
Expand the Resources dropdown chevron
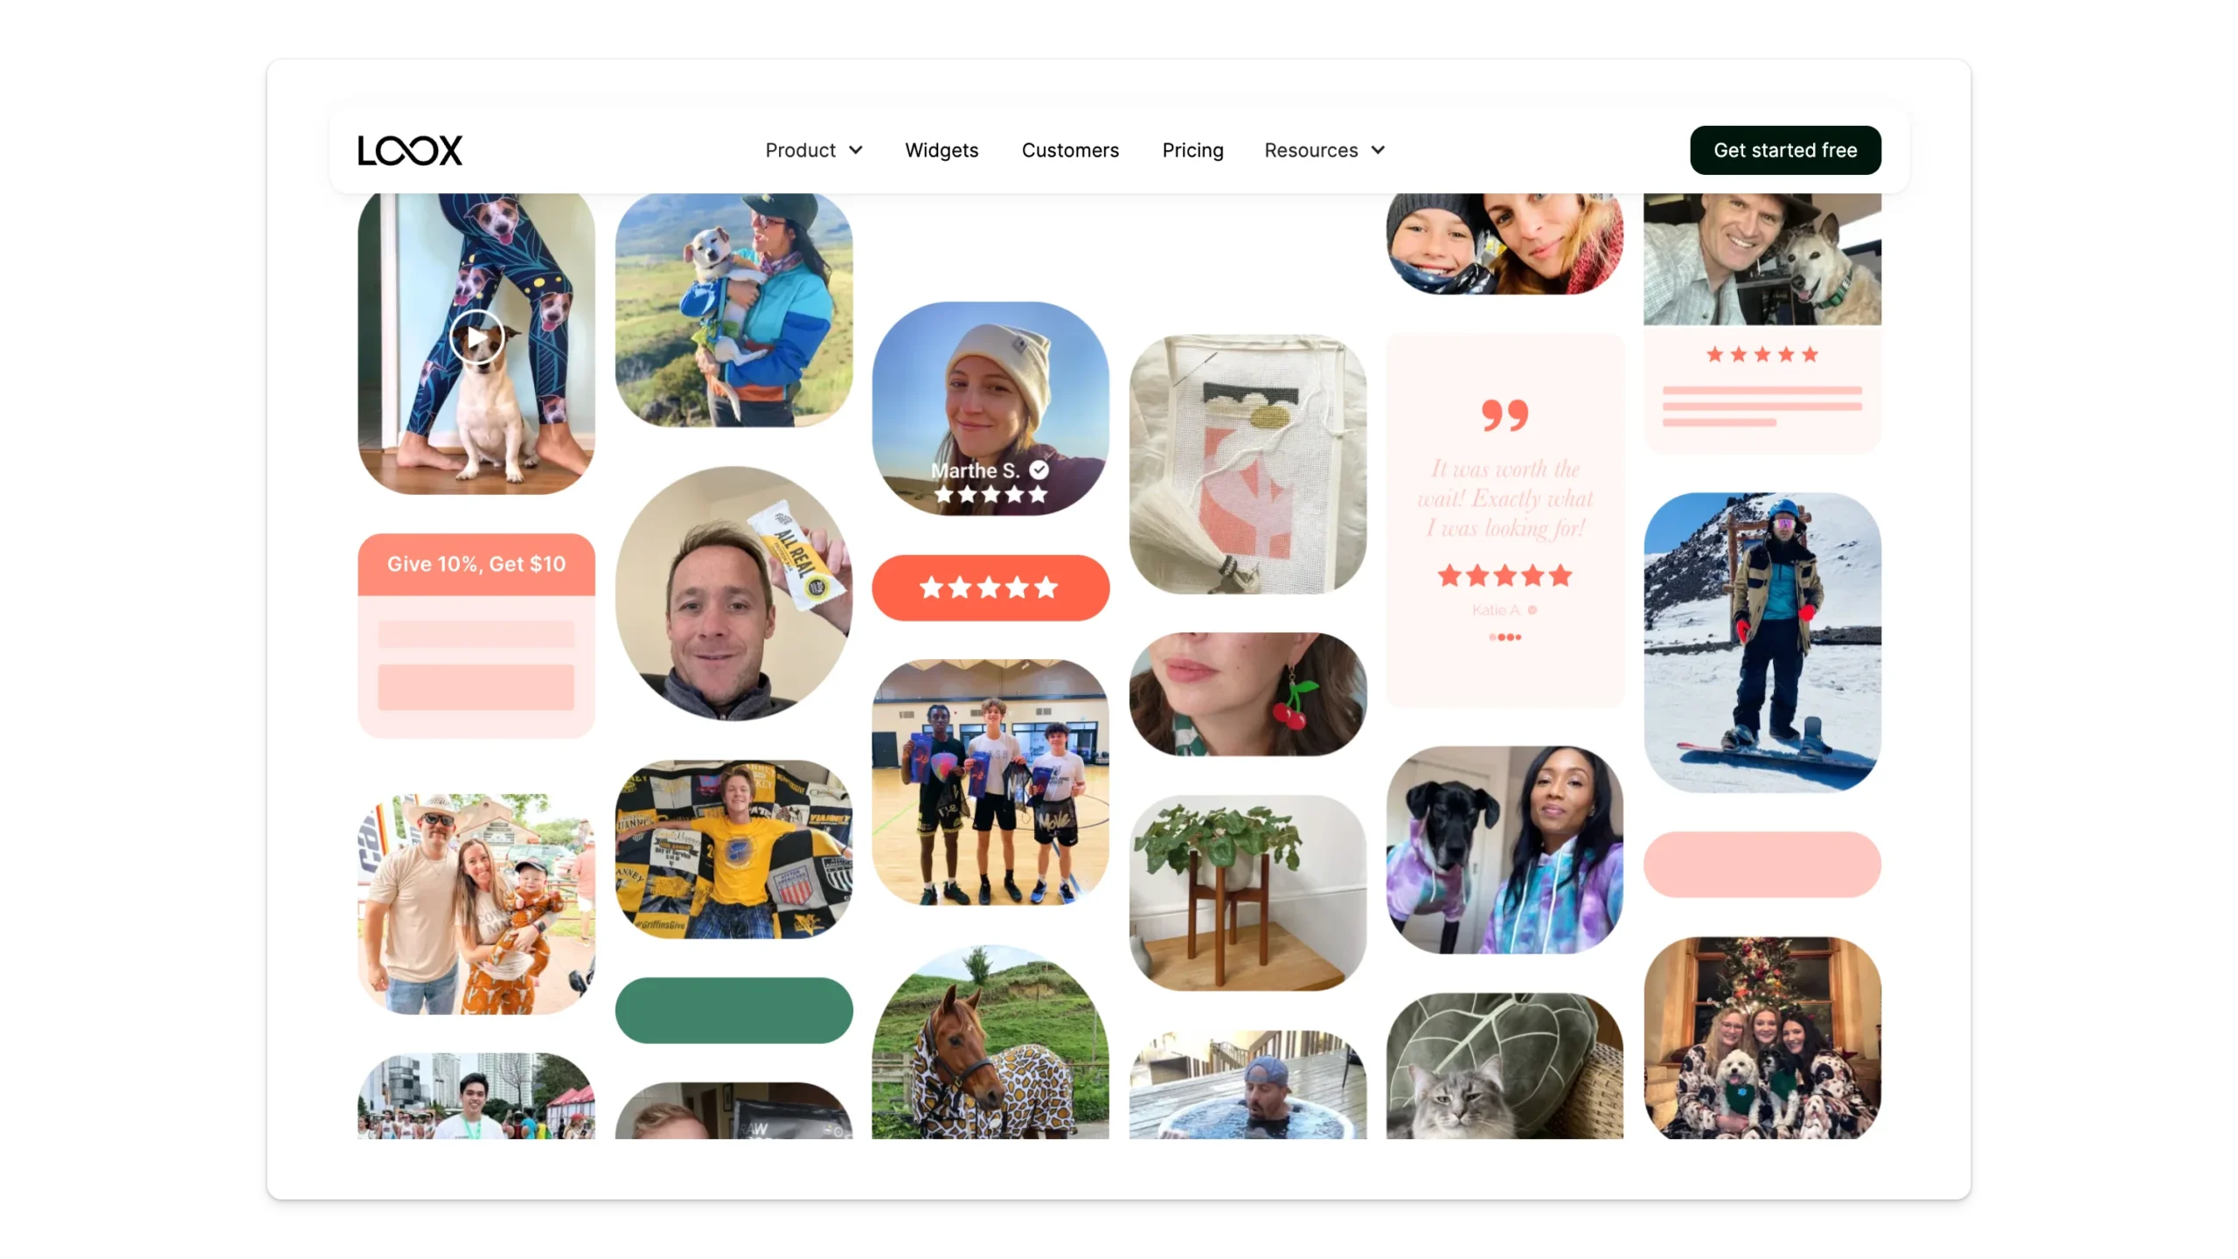1378,150
